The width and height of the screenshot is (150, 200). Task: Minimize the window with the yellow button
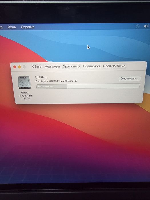point(19,67)
